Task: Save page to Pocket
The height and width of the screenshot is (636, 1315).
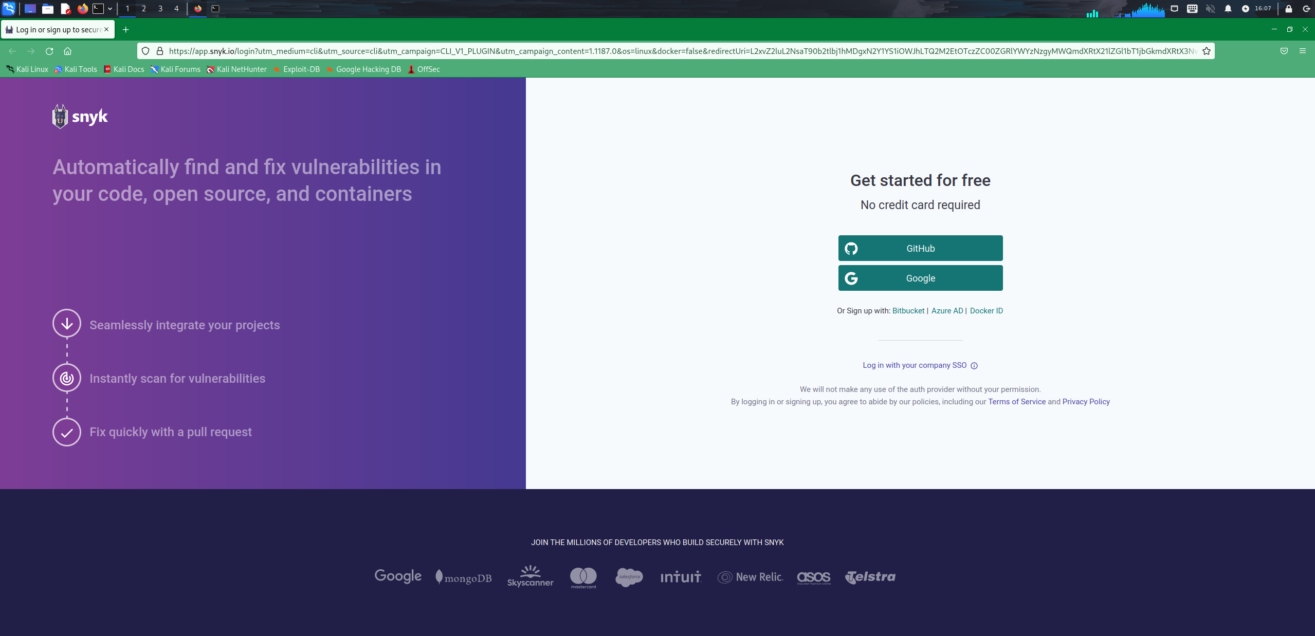Action: 1284,51
